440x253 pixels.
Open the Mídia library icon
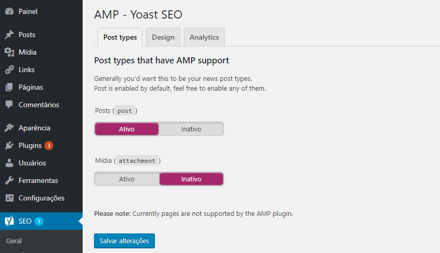[x=9, y=52]
